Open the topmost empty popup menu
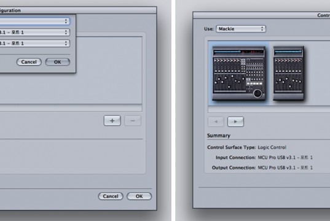The height and width of the screenshot is (221, 330). coord(35,21)
